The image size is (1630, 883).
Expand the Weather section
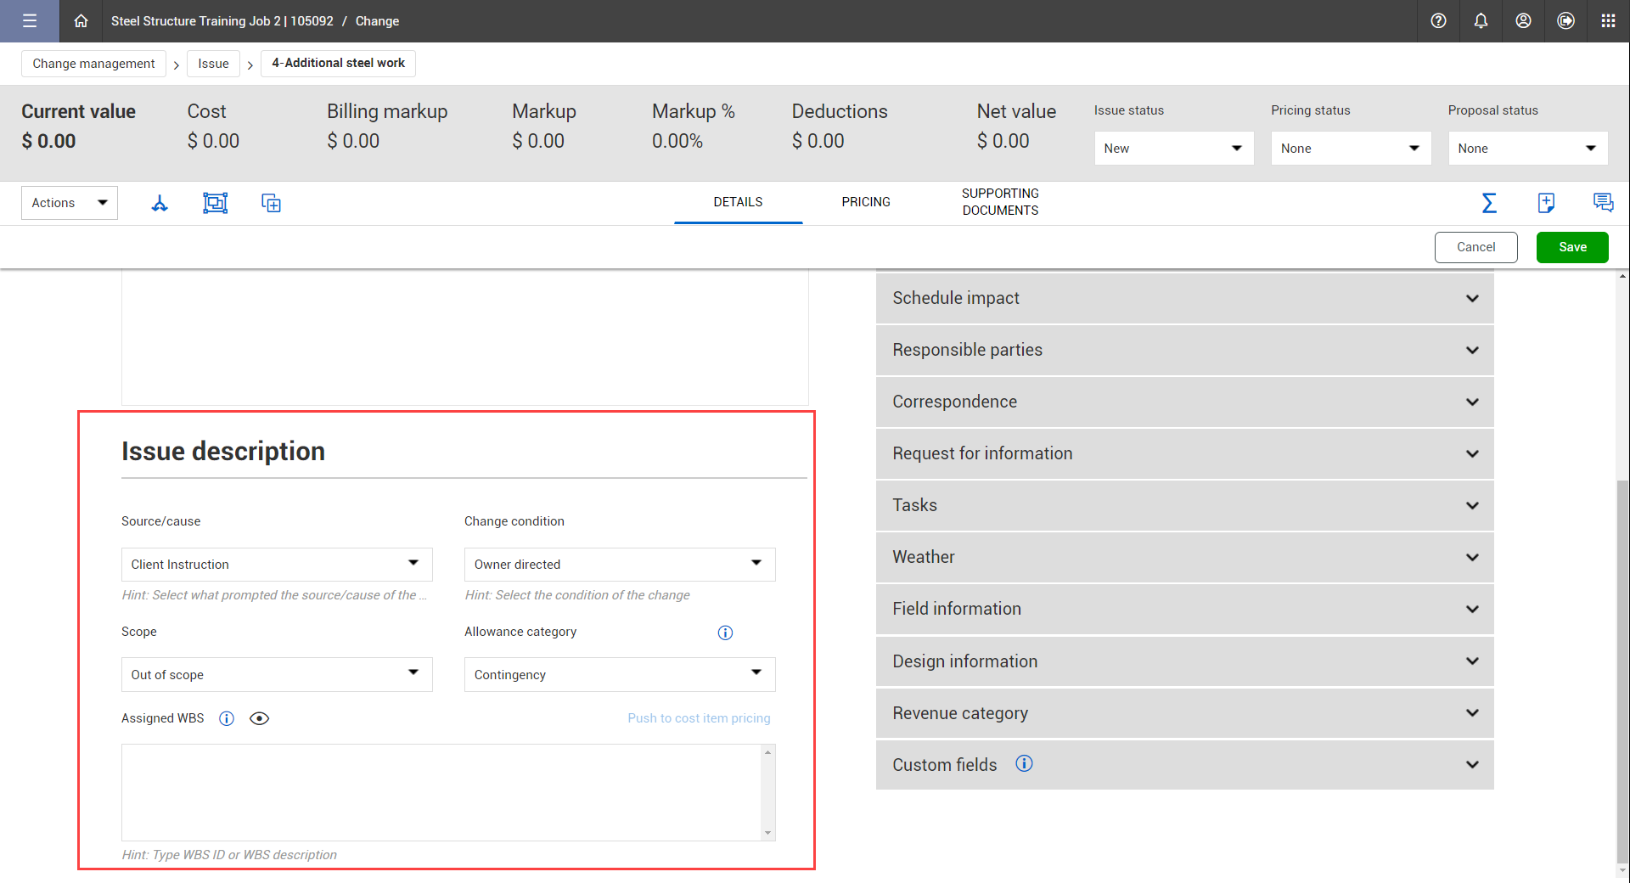point(1184,557)
